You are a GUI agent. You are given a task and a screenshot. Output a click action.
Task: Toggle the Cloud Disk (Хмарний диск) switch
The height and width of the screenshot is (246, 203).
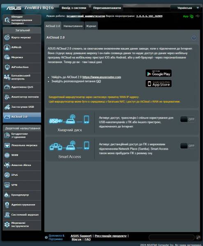[x=187, y=119]
